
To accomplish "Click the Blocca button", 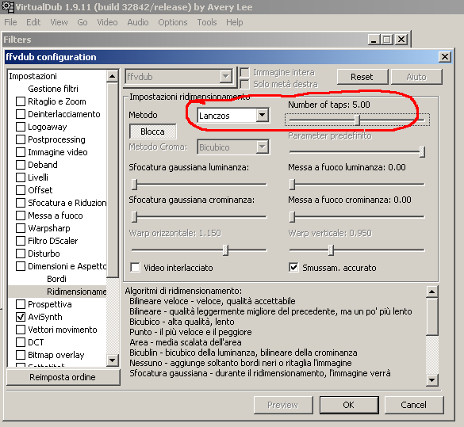I will click(x=153, y=132).
